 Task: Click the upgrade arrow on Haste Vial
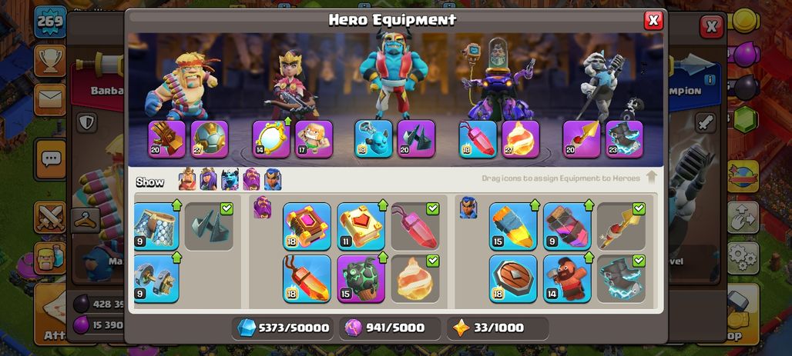[x=535, y=205]
